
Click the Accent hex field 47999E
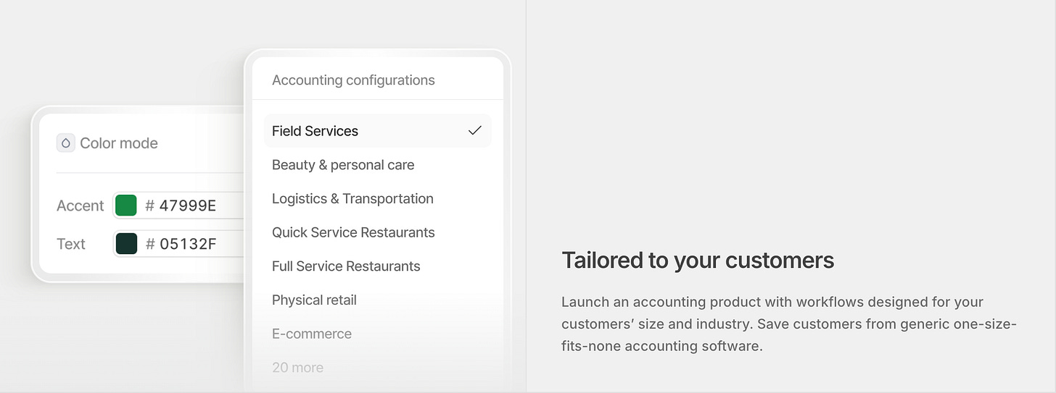[x=178, y=206]
